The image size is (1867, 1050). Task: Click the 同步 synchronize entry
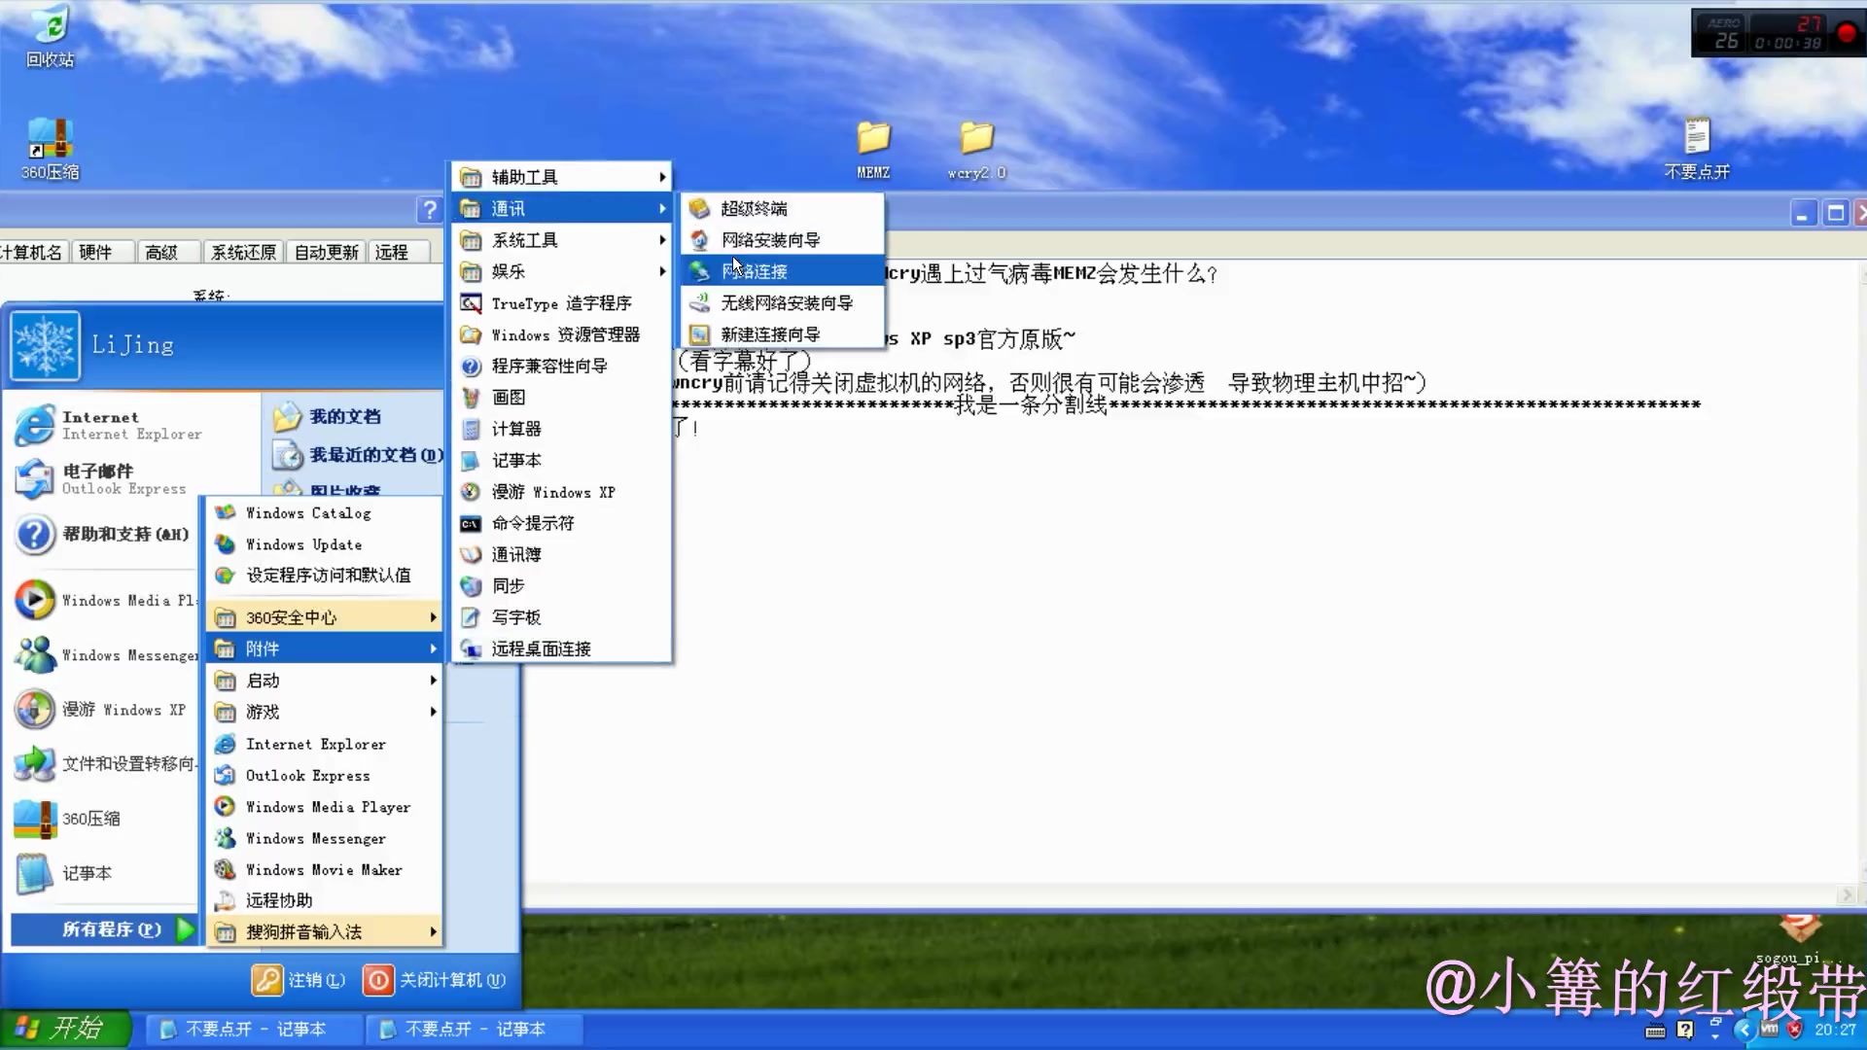pyautogui.click(x=562, y=585)
